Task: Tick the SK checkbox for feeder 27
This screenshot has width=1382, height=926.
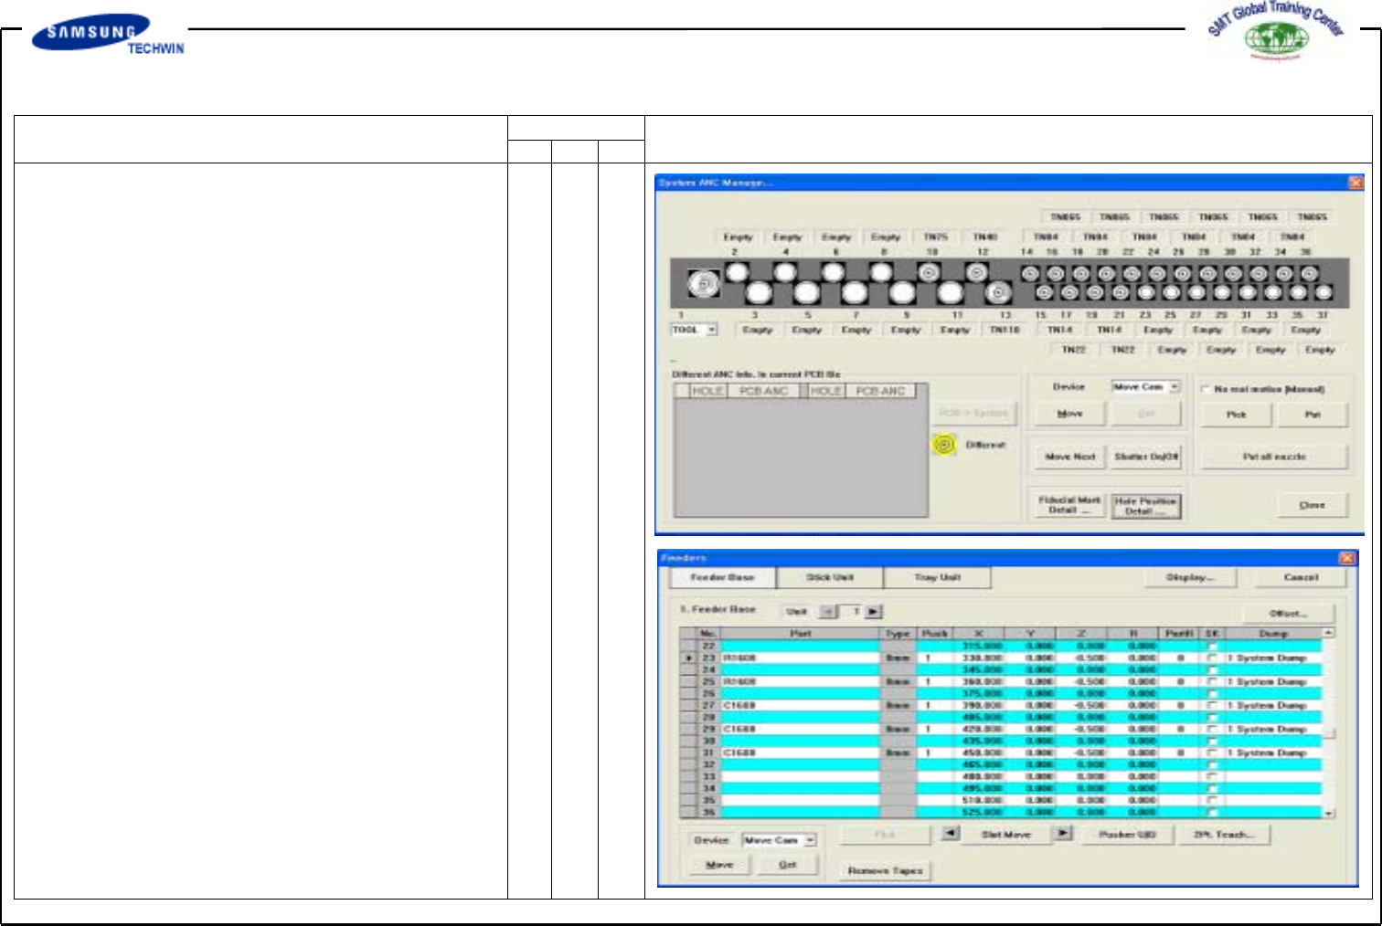Action: [1212, 705]
